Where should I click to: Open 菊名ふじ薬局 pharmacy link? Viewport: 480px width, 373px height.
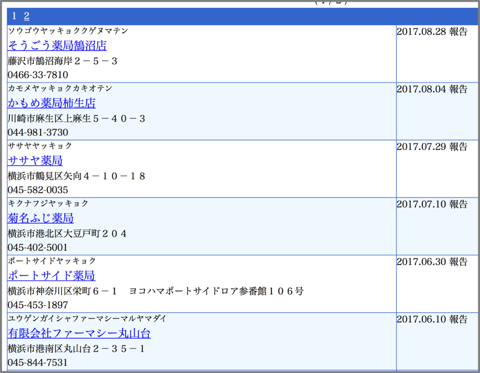point(41,218)
